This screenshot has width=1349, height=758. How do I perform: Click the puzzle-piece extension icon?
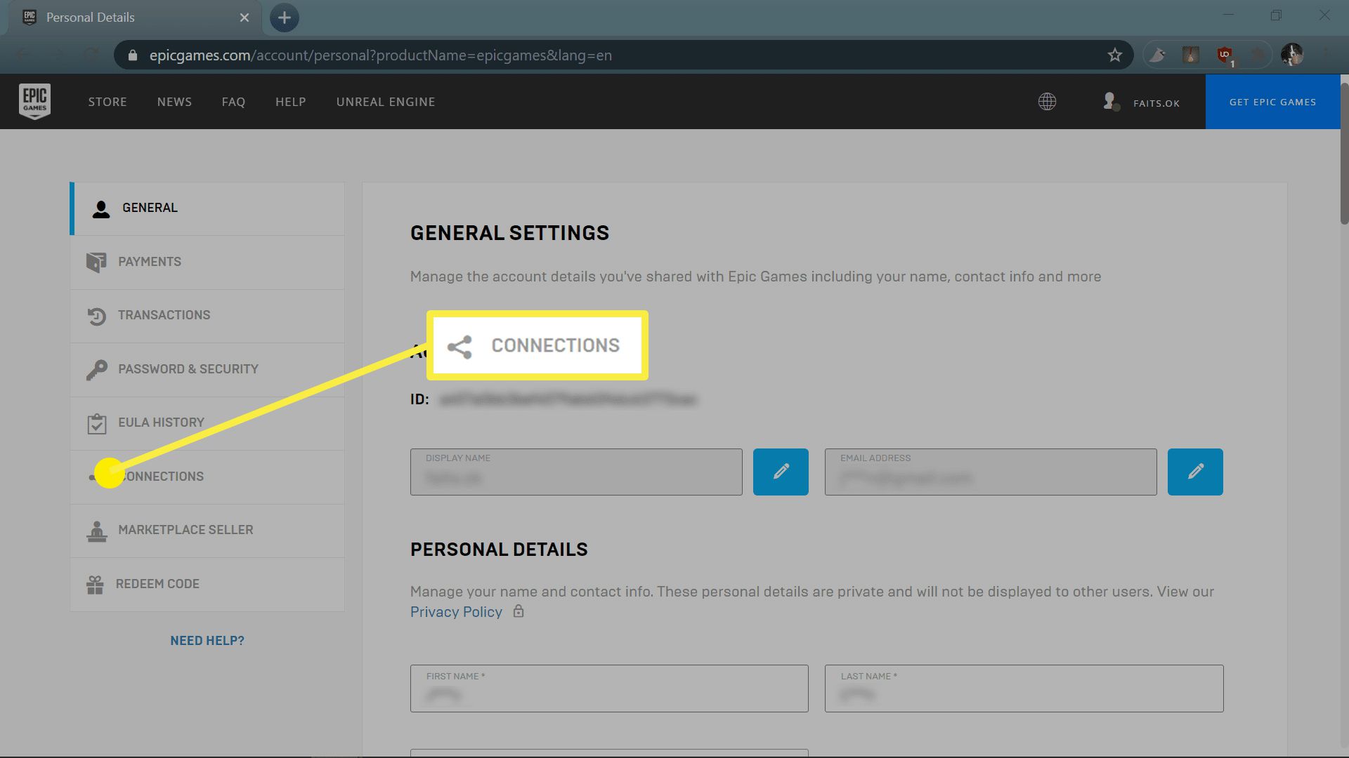[x=1258, y=55]
